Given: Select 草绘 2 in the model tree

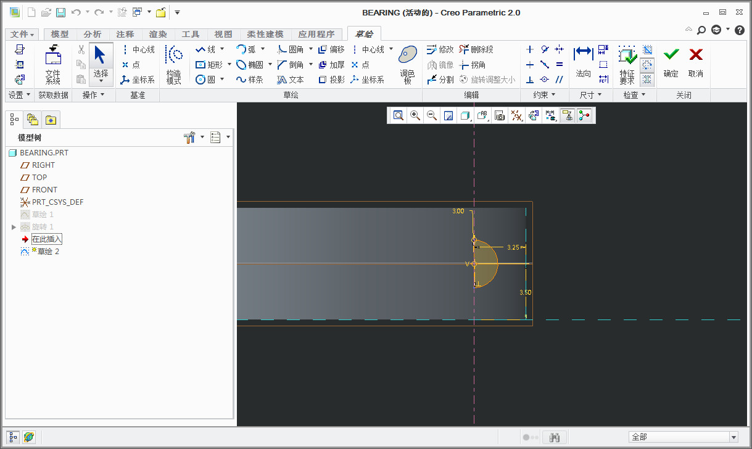Looking at the screenshot, I should 48,252.
